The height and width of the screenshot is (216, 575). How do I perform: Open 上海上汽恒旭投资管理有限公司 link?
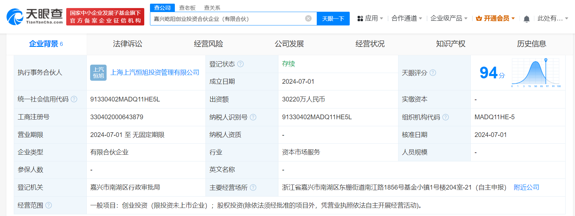[x=155, y=73]
